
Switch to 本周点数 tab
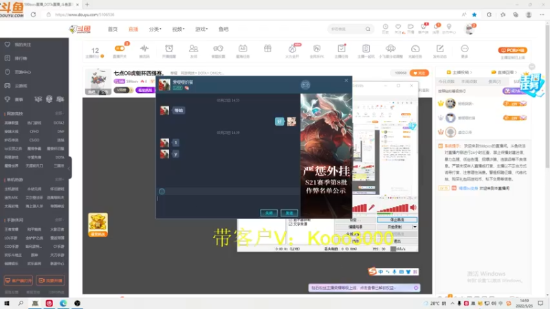(469, 81)
